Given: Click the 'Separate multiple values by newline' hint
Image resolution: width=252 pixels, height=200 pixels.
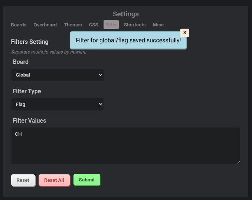Looking at the screenshot, I should click(x=49, y=52).
